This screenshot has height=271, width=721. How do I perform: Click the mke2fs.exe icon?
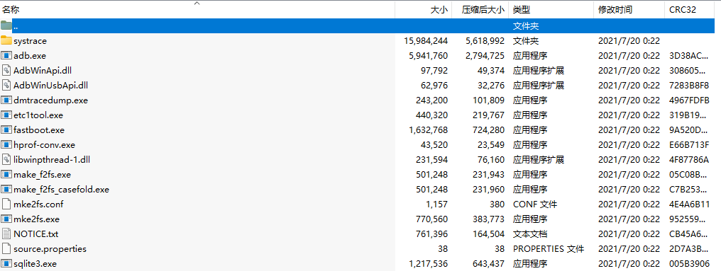(6, 219)
